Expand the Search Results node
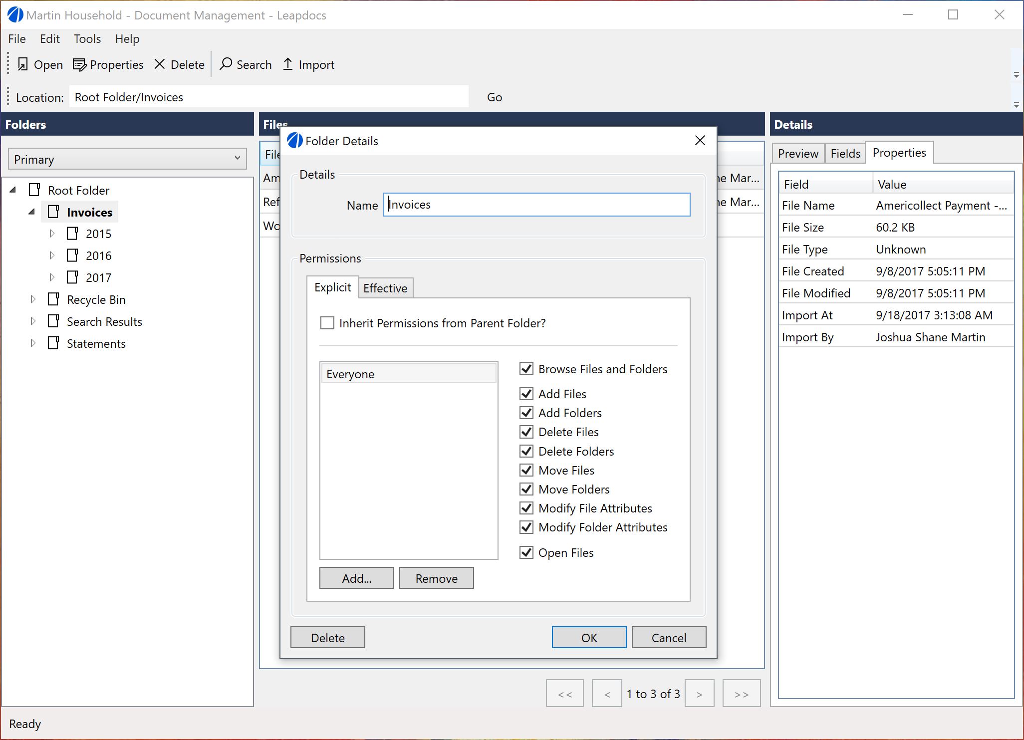Screen dimensions: 1024x740 coord(33,321)
